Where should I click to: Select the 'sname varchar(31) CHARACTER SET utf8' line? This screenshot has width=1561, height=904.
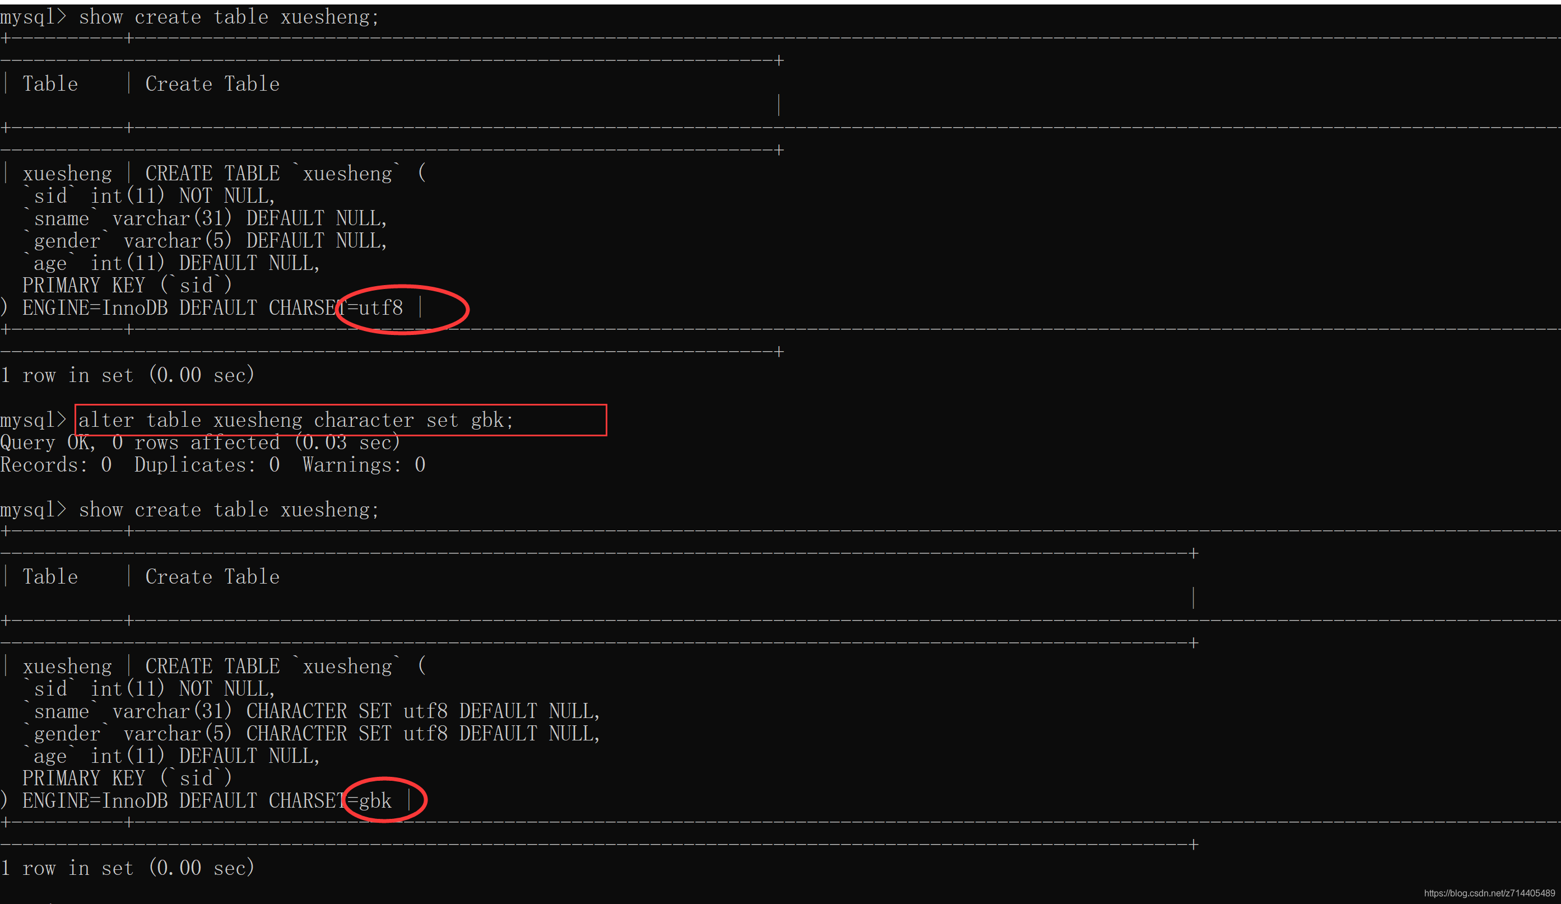[312, 711]
